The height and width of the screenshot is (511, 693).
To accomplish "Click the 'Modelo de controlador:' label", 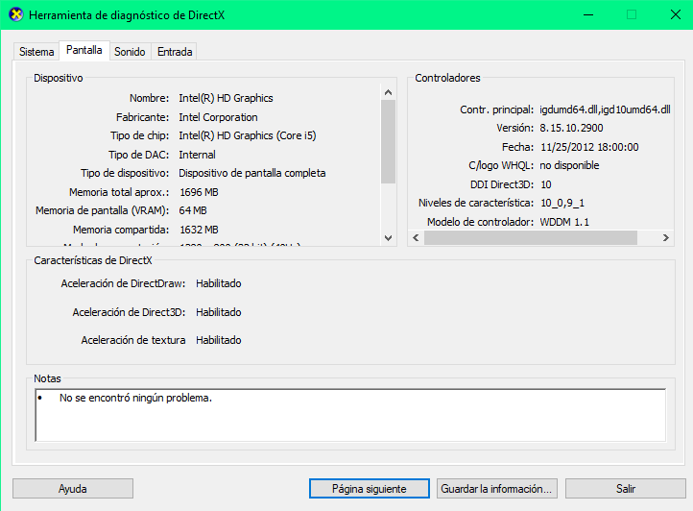I will click(x=480, y=222).
